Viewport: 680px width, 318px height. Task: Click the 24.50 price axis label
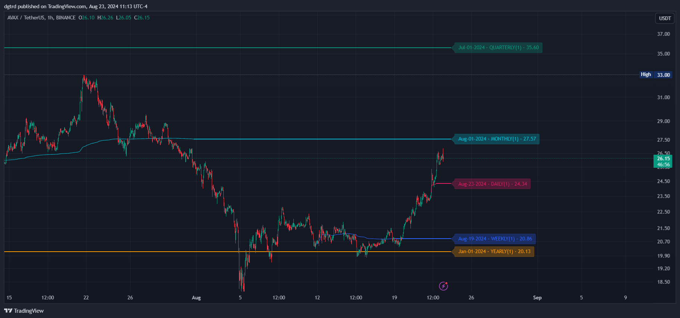[x=664, y=181]
